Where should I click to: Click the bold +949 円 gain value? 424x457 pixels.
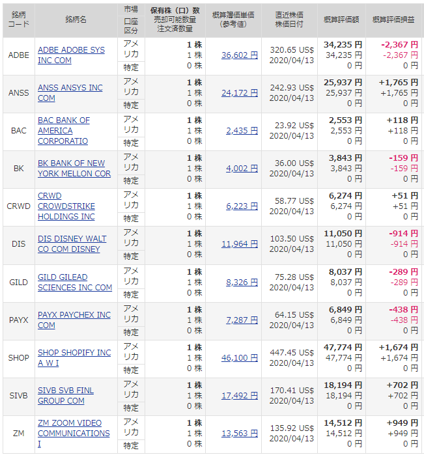(403, 423)
